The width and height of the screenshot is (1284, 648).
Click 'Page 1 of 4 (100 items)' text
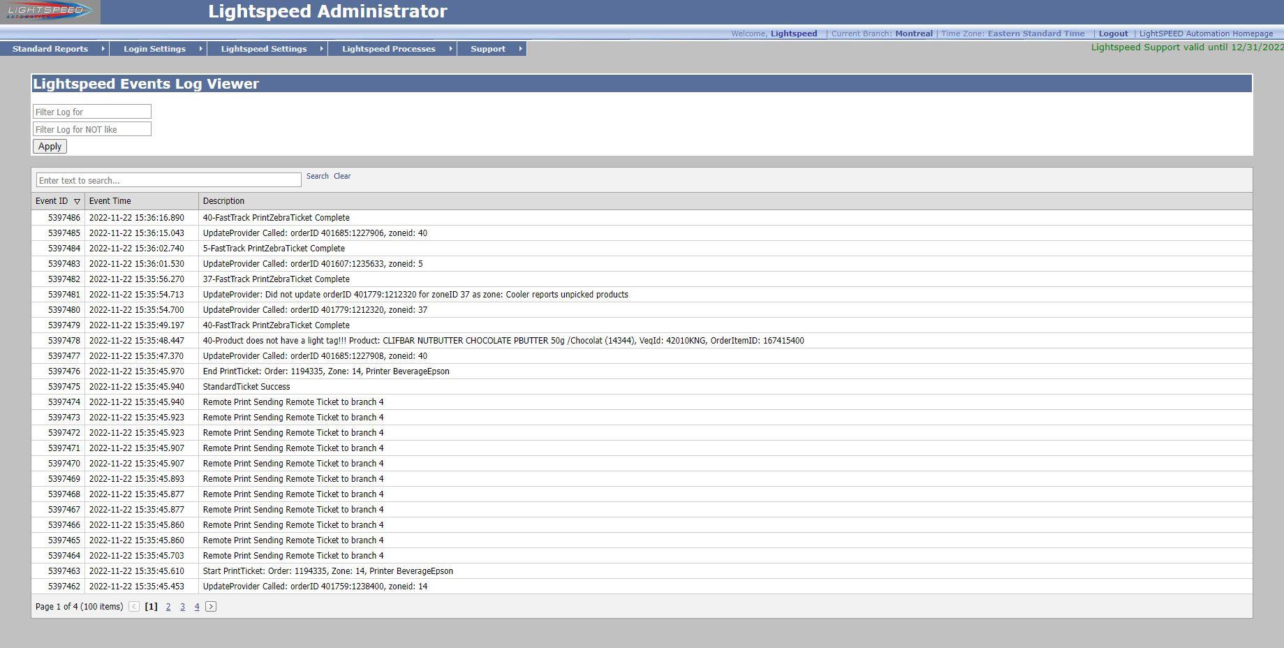[x=79, y=607]
